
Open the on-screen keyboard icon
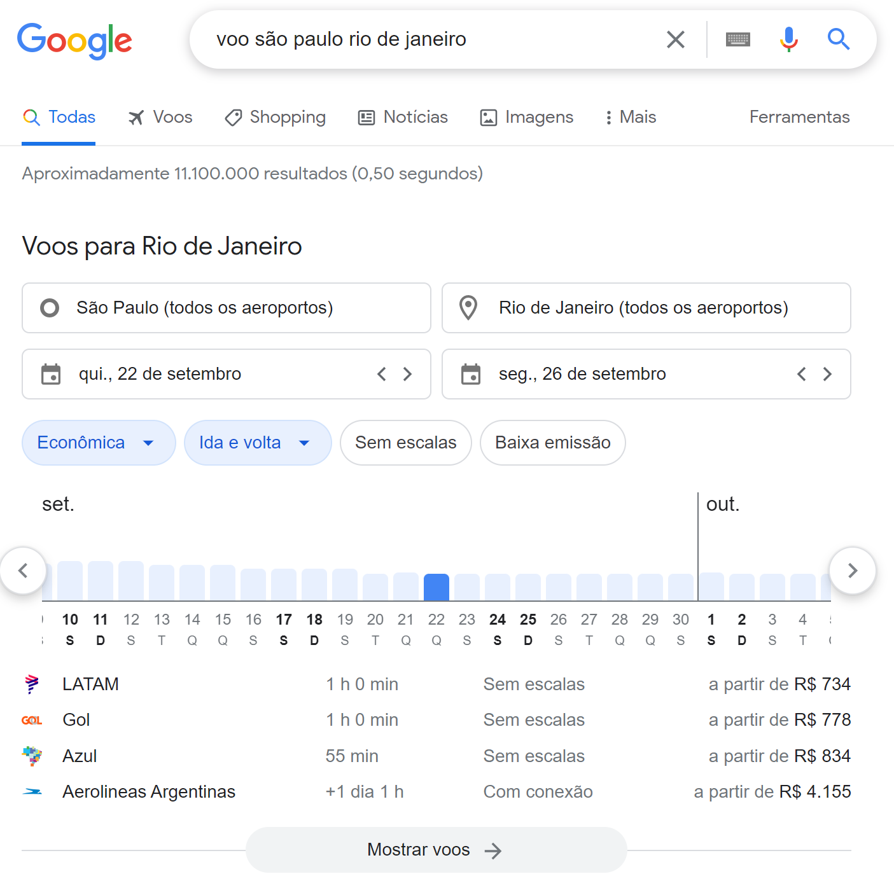tap(738, 39)
